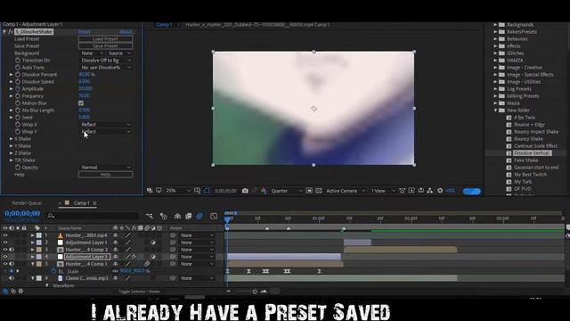Click the reset exposure icon in viewer
The width and height of the screenshot is (570, 321).
(x=440, y=191)
